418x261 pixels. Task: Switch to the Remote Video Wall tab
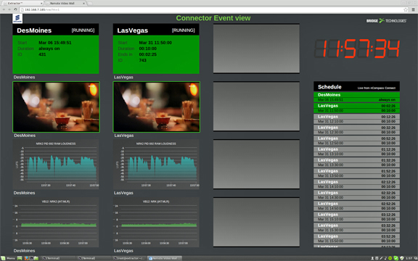pos(65,3)
